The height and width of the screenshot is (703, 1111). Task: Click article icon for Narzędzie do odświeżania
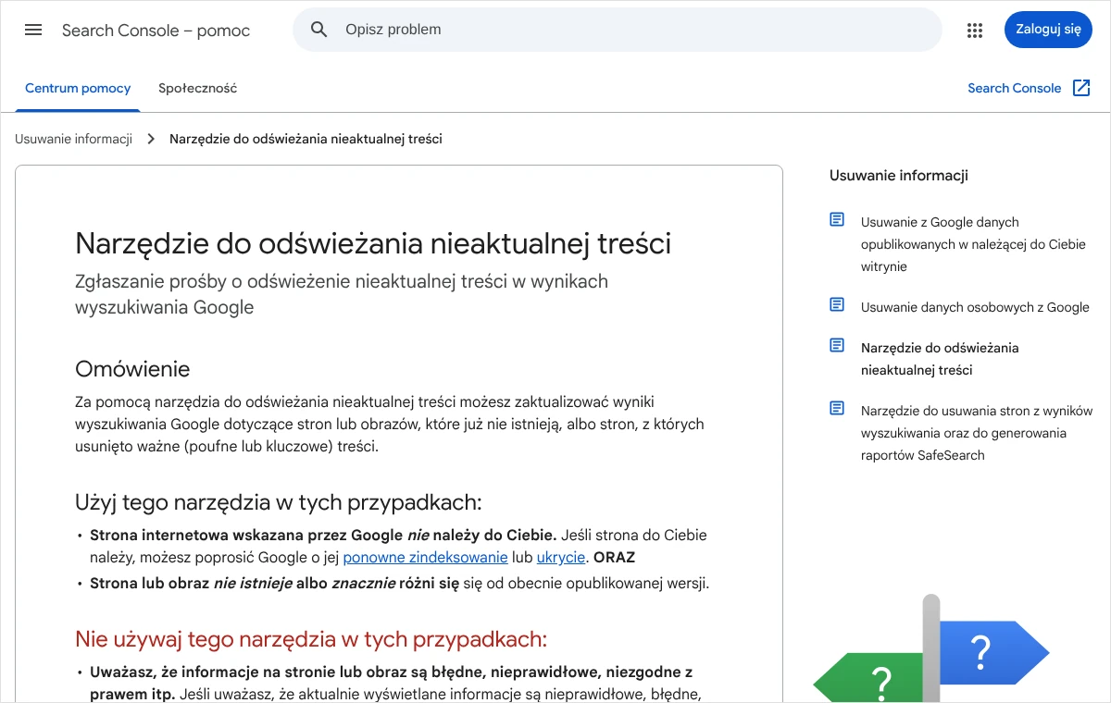837,345
